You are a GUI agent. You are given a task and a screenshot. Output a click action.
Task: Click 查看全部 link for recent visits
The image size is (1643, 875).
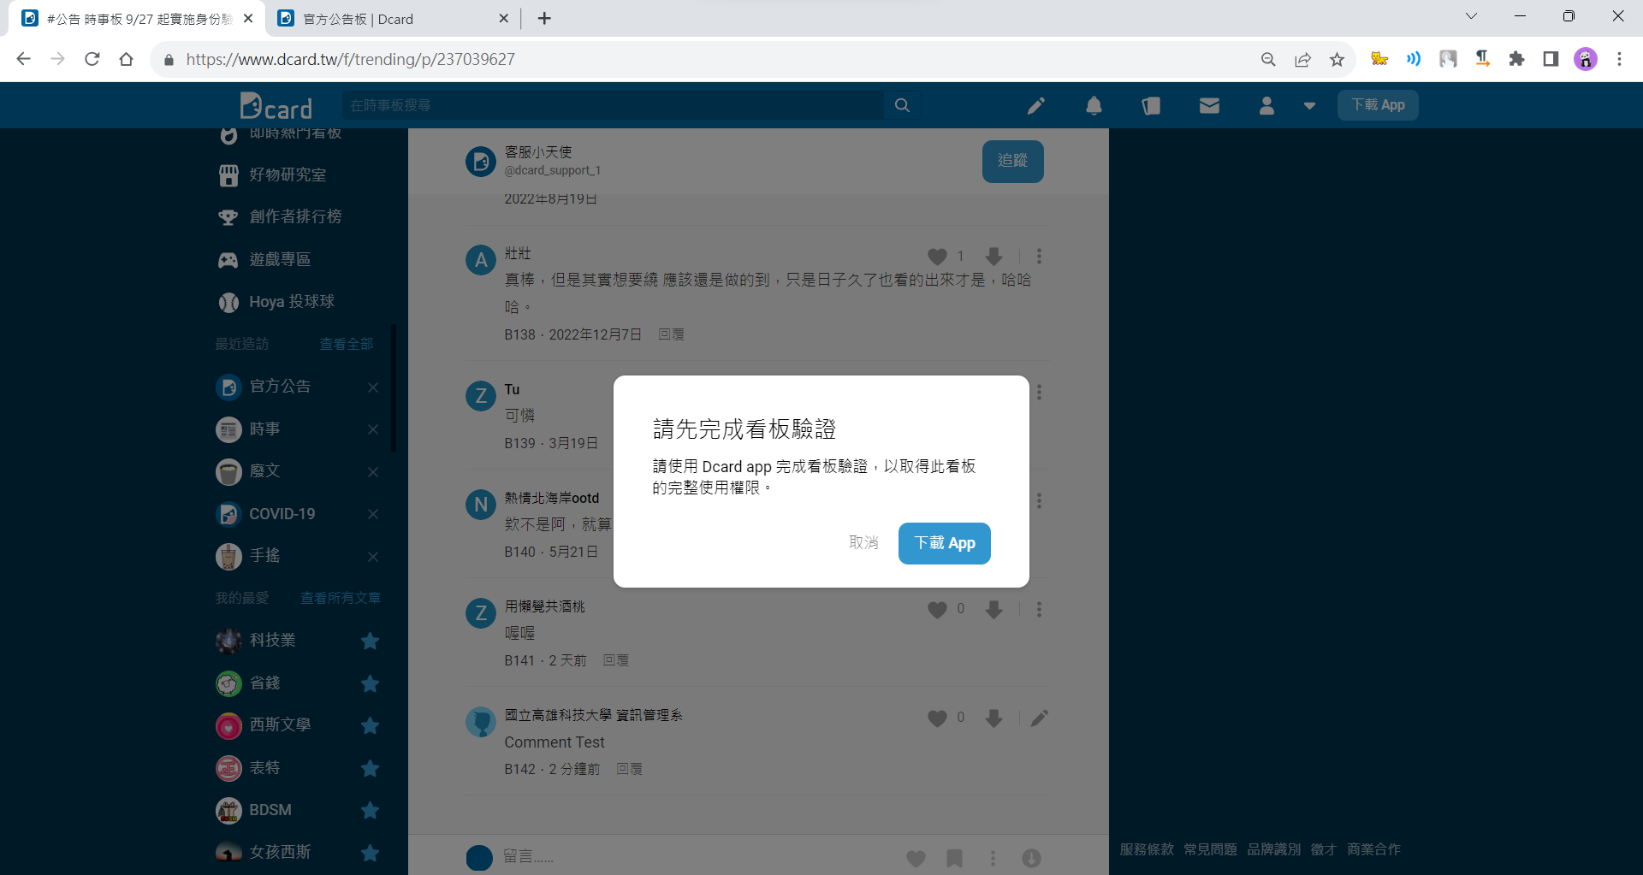pos(346,344)
